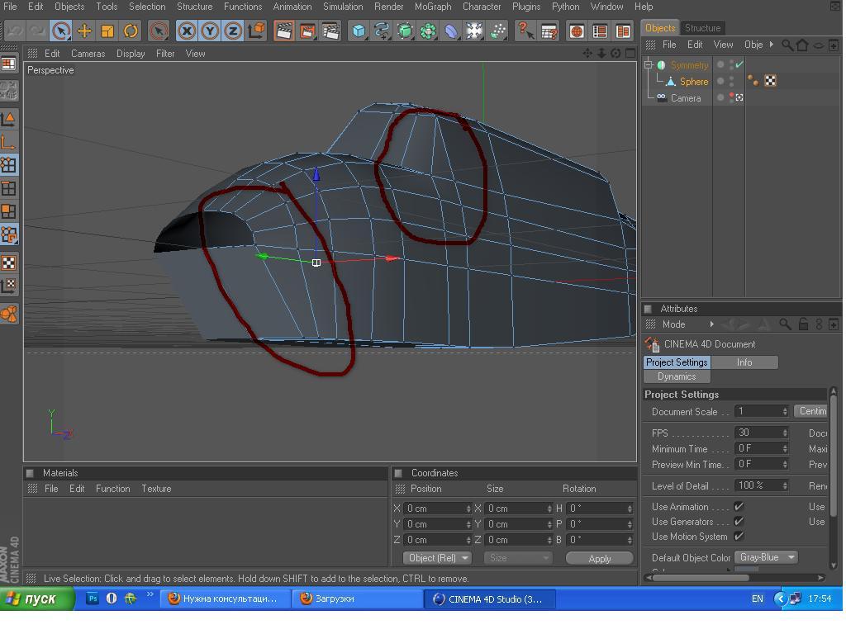Image resolution: width=846 pixels, height=634 pixels.
Task: Click the Camera object icon in tree
Action: point(661,97)
